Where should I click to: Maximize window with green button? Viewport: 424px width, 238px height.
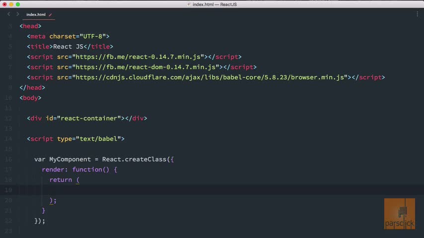tap(18, 4)
